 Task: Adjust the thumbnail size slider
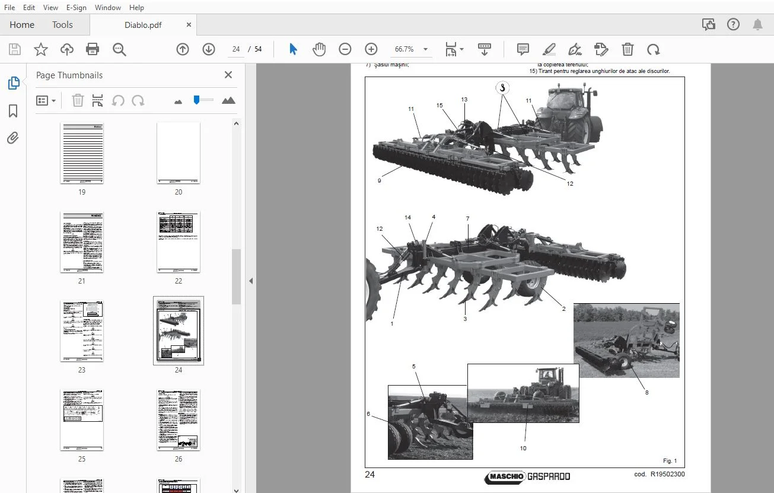[196, 100]
